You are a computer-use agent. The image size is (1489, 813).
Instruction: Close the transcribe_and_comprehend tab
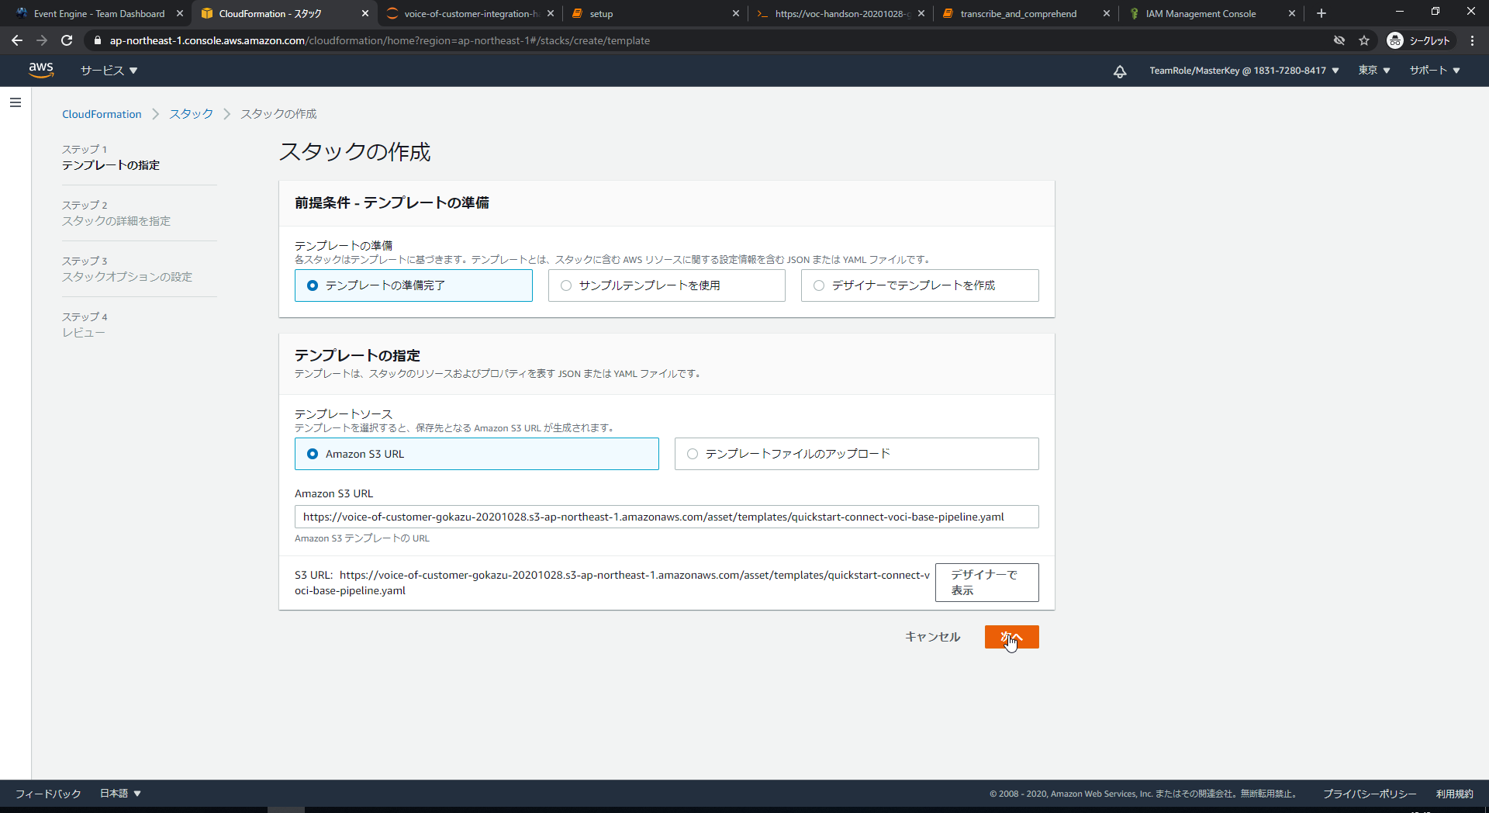coord(1107,13)
